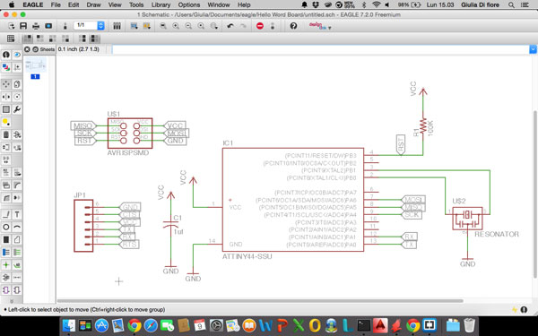Click the Print icon in toolbar

[36, 26]
